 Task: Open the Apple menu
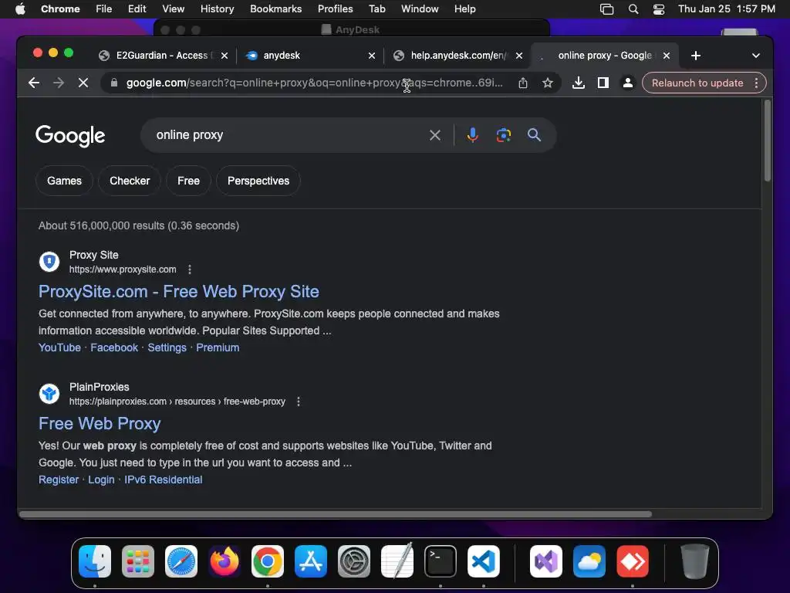coord(20,9)
